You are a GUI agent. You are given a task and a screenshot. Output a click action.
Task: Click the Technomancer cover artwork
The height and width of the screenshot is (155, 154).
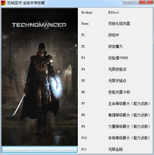point(40,77)
